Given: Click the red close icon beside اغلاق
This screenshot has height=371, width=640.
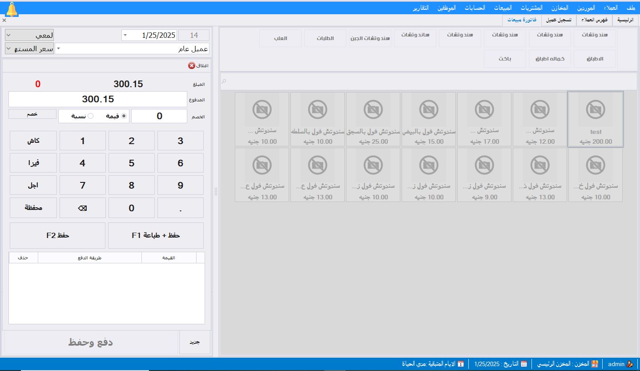Looking at the screenshot, I should pos(192,65).
